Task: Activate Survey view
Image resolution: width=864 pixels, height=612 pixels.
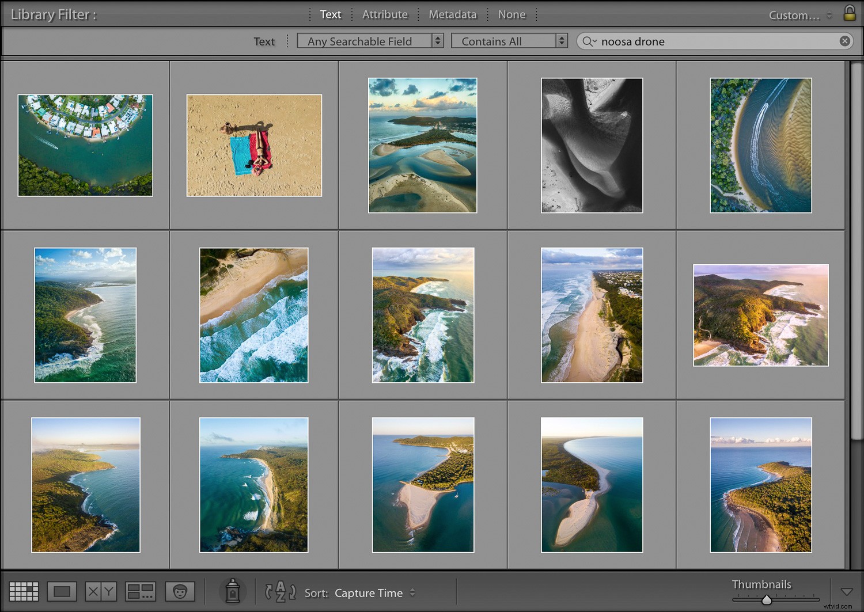Action: point(140,591)
